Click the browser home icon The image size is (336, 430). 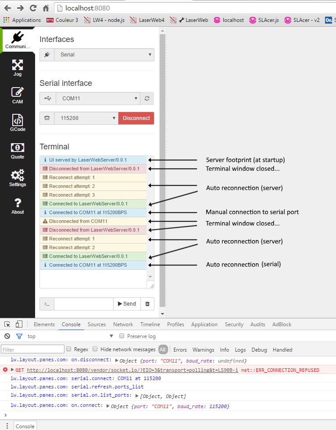click(x=46, y=8)
